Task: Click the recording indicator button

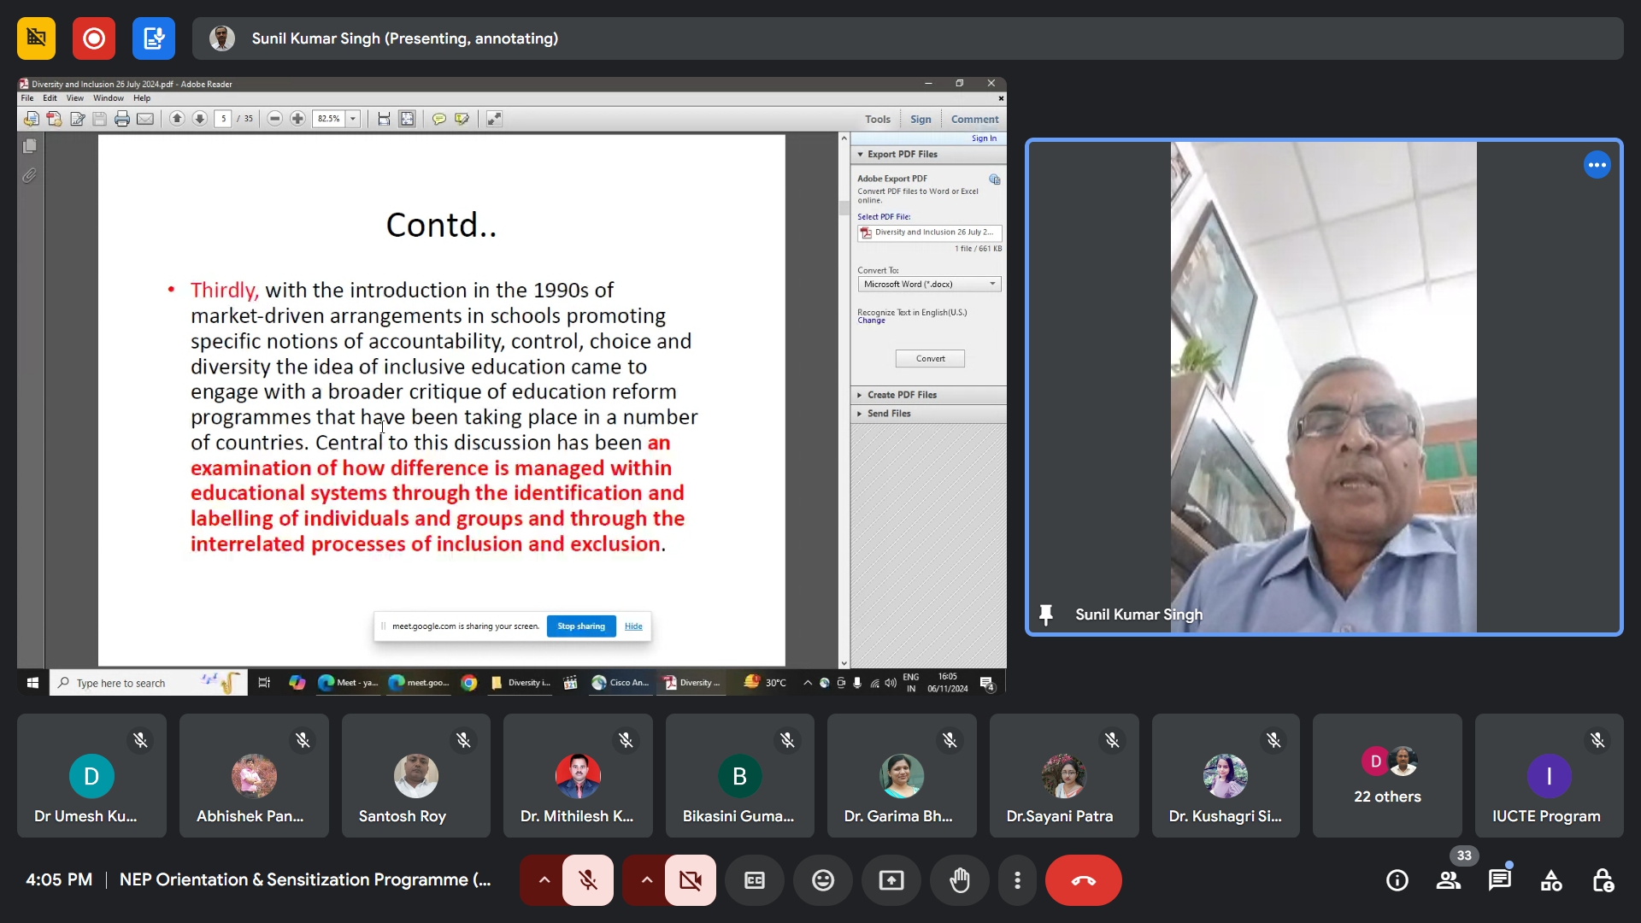Action: point(93,38)
